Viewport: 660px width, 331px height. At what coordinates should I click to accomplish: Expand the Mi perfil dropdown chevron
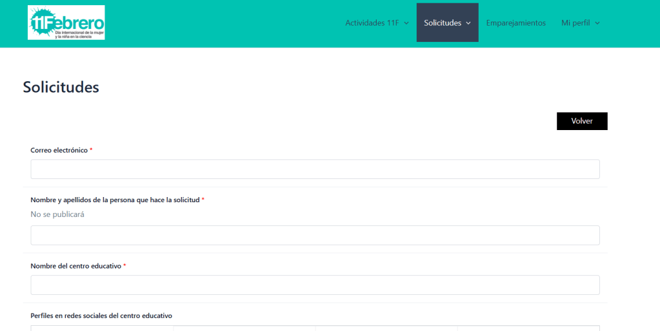597,23
